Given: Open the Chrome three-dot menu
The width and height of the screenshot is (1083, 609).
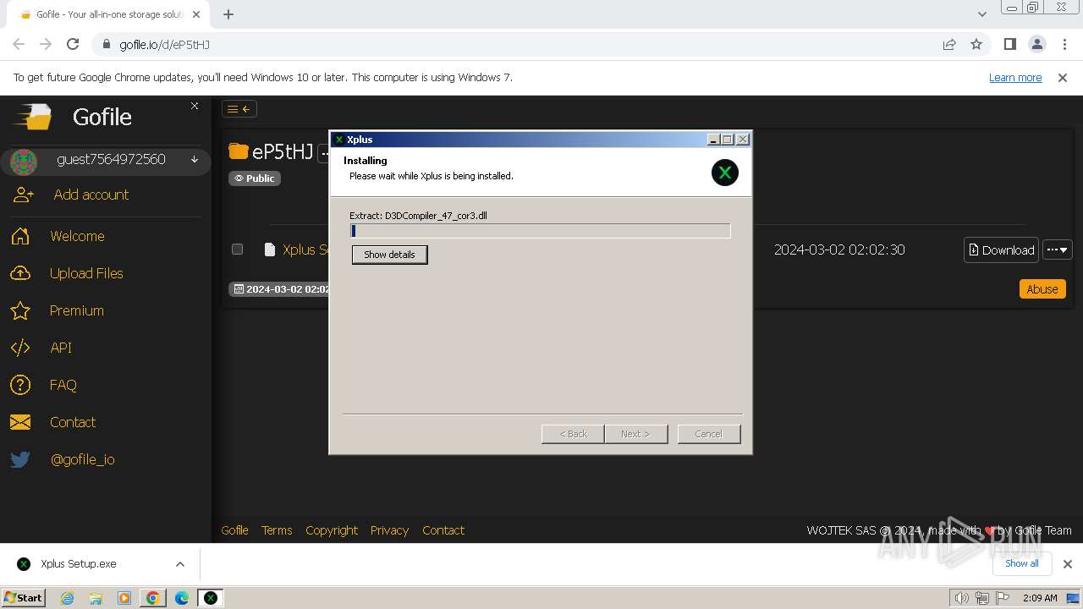Looking at the screenshot, I should pyautogui.click(x=1064, y=44).
